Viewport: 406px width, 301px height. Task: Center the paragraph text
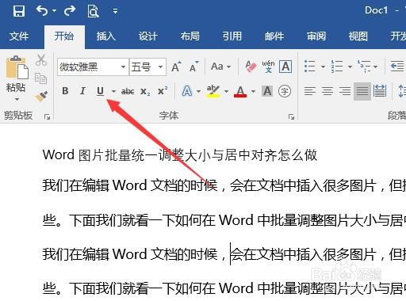pyautogui.click(x=327, y=91)
